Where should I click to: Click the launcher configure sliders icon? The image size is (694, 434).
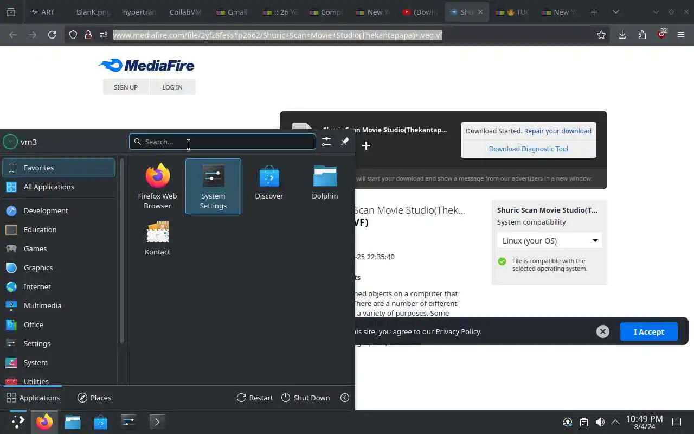point(326,142)
